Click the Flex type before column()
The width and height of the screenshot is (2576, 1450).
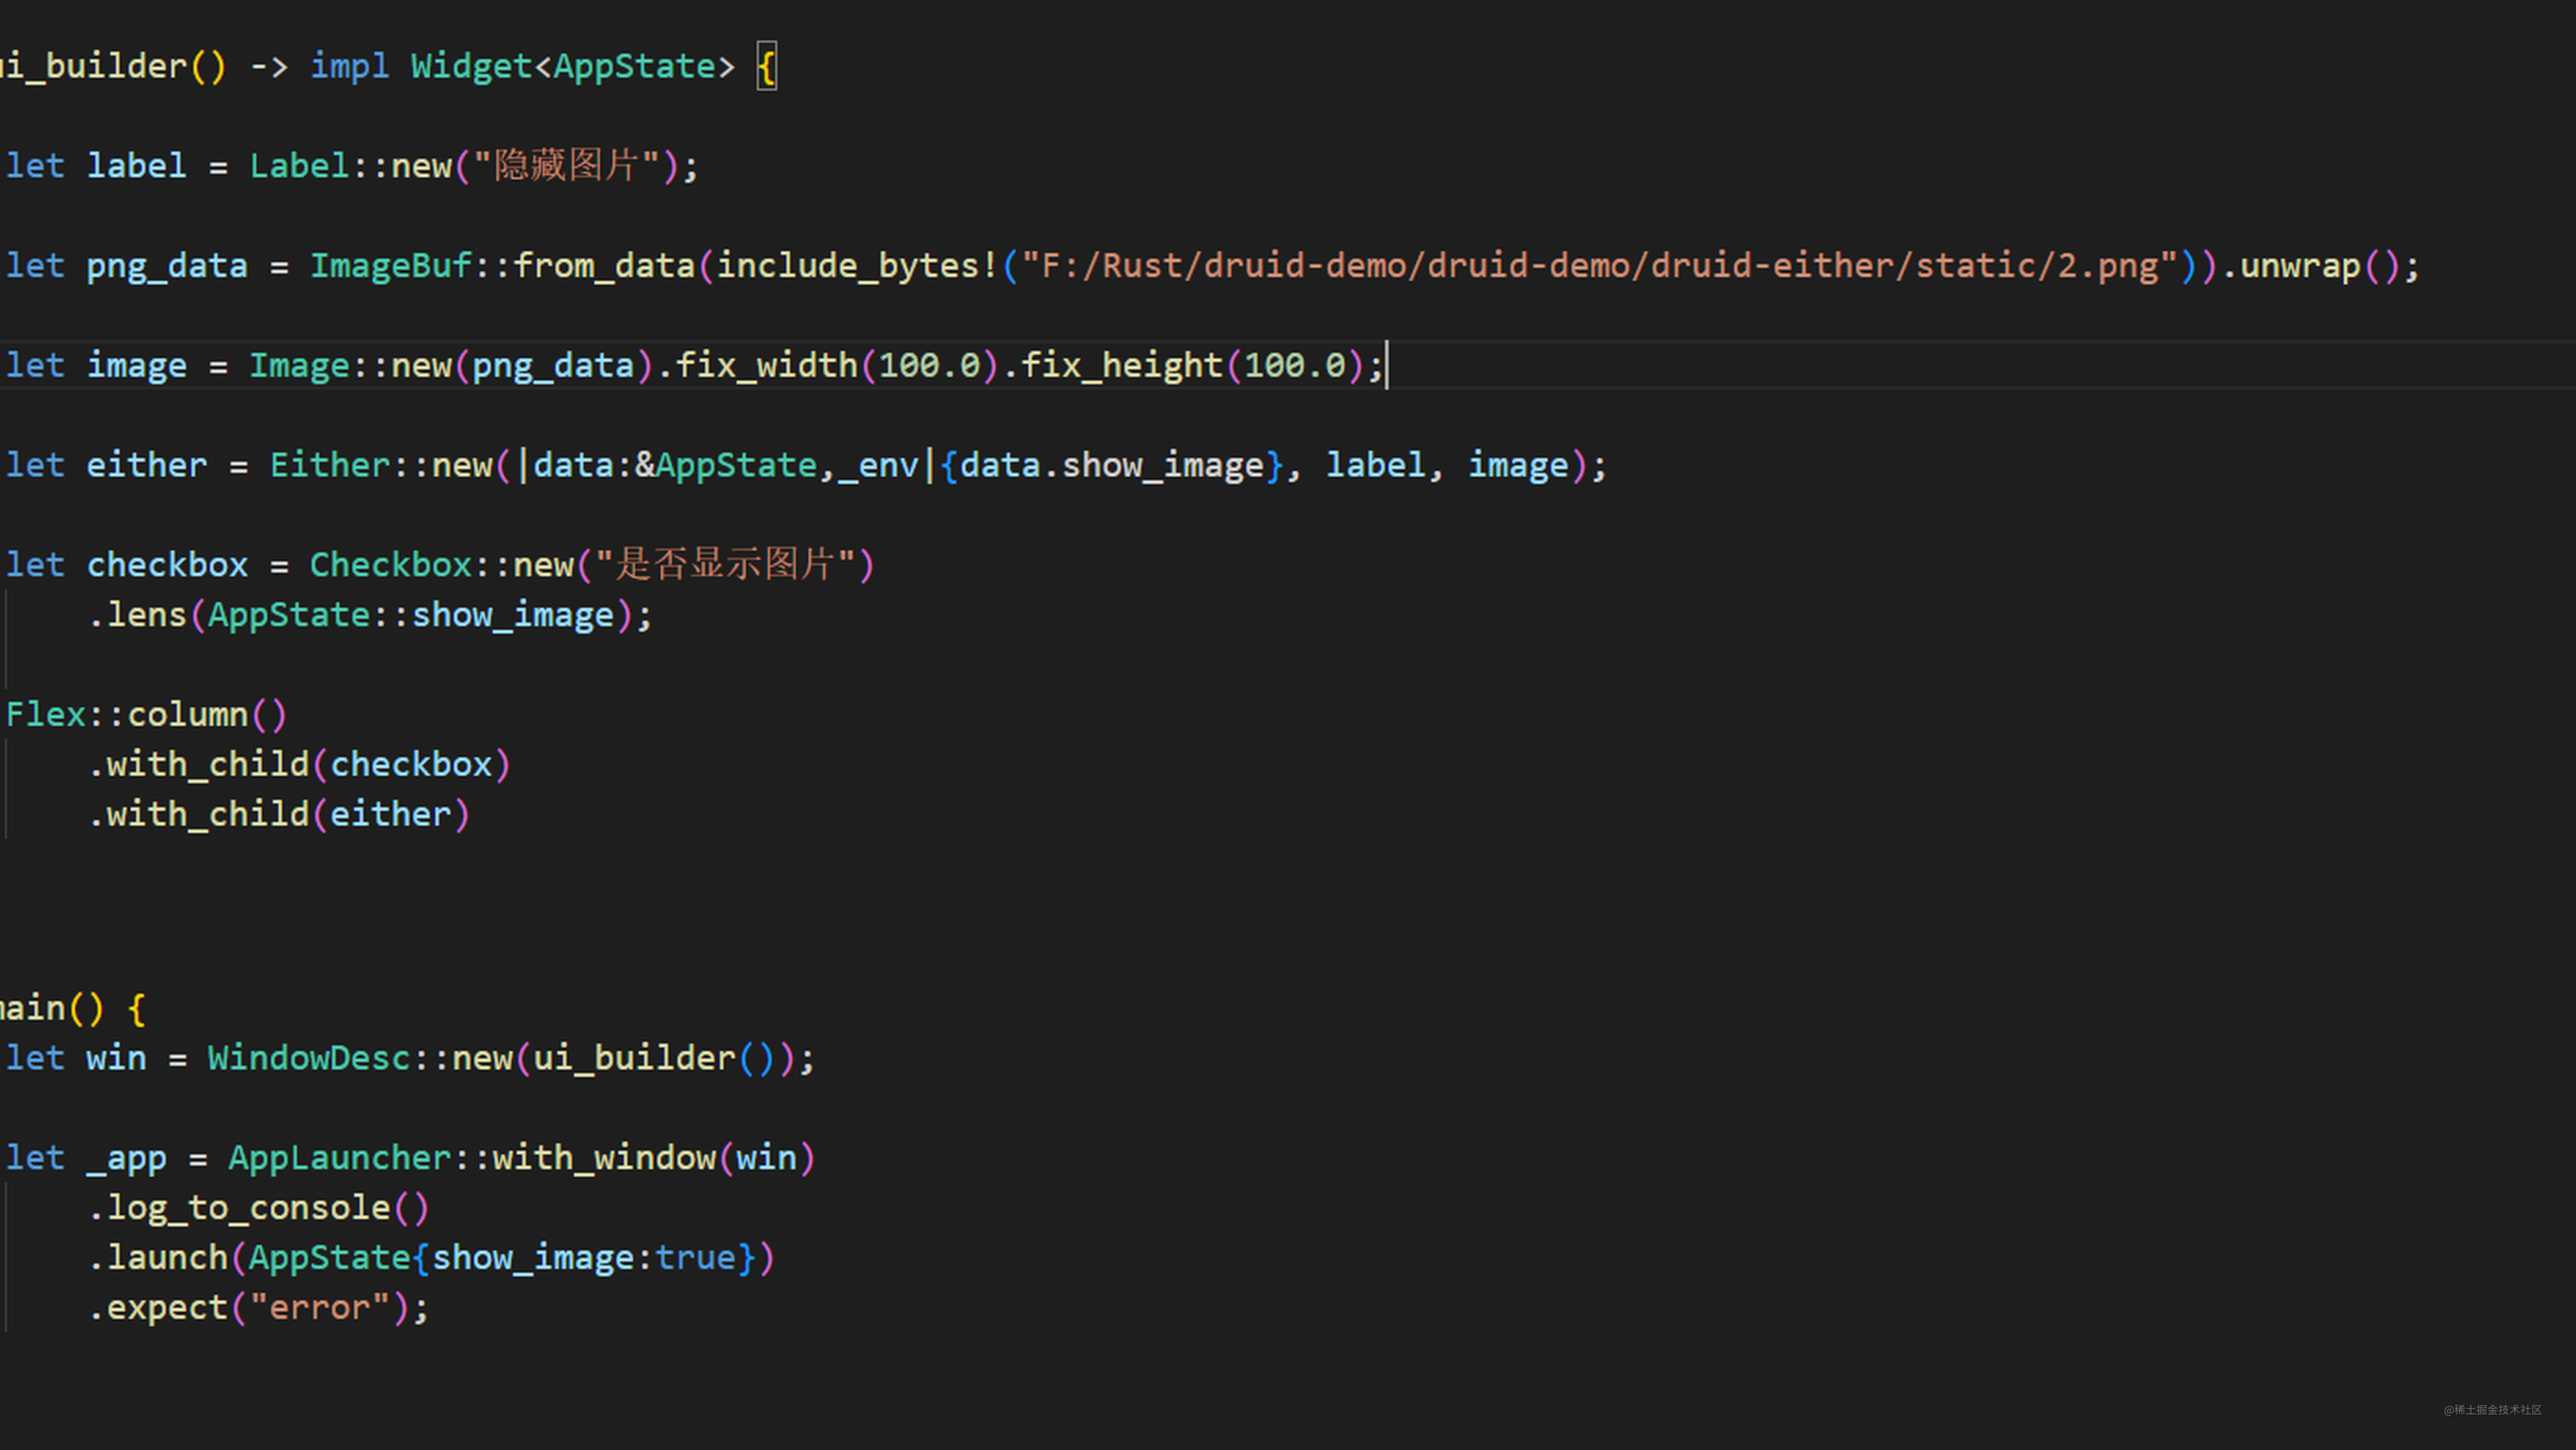pyautogui.click(x=45, y=715)
